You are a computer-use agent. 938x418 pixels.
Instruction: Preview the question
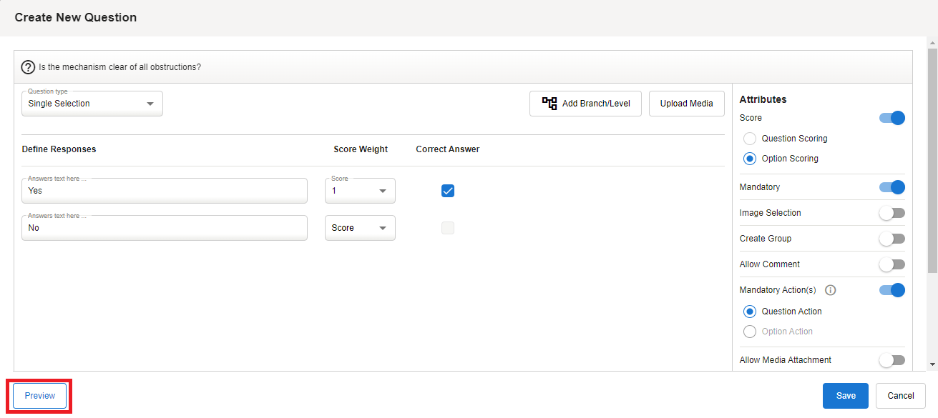(x=40, y=396)
